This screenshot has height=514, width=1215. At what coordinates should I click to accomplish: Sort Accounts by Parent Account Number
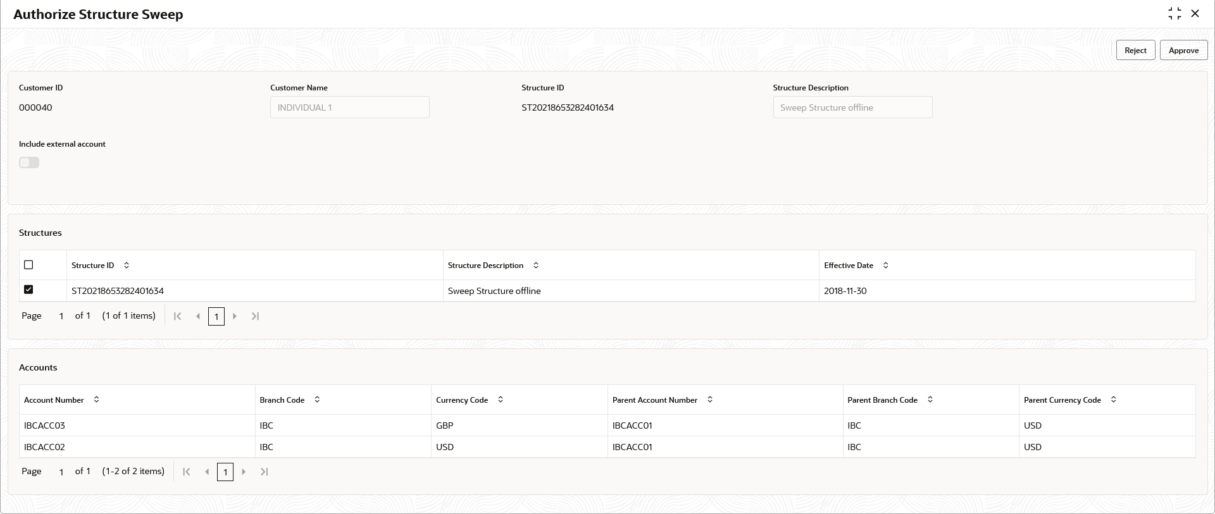[x=710, y=400]
